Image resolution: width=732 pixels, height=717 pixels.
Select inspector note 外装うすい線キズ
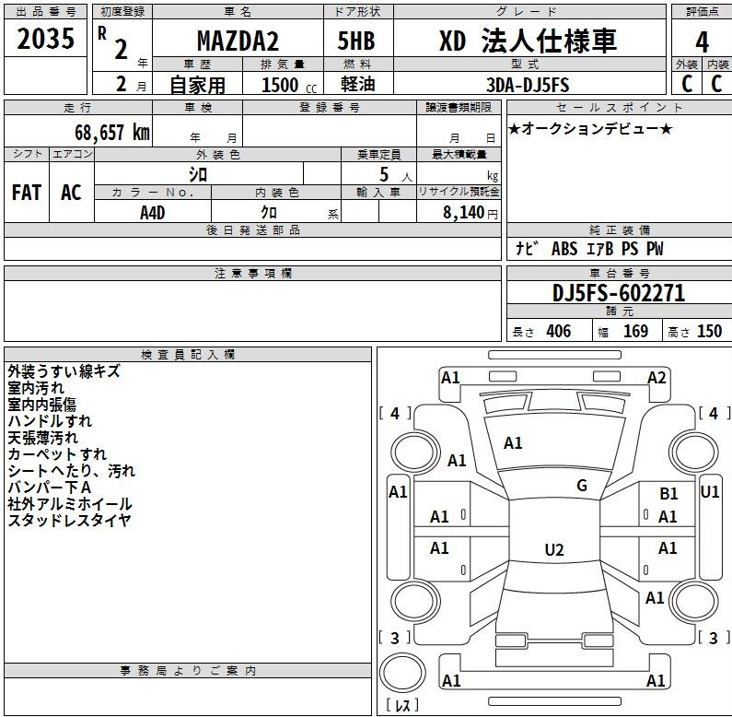click(64, 371)
